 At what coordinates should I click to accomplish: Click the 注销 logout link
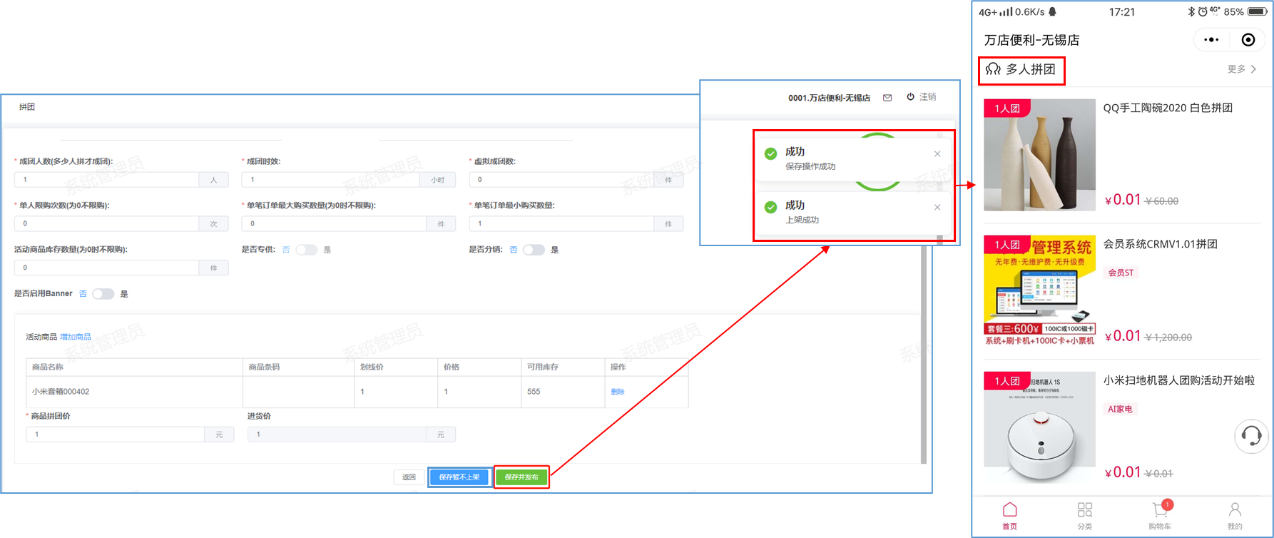click(x=927, y=97)
